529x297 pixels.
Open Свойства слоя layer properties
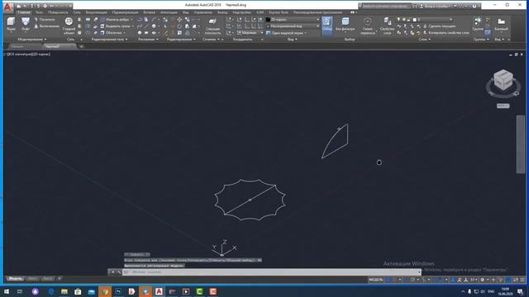(387, 26)
